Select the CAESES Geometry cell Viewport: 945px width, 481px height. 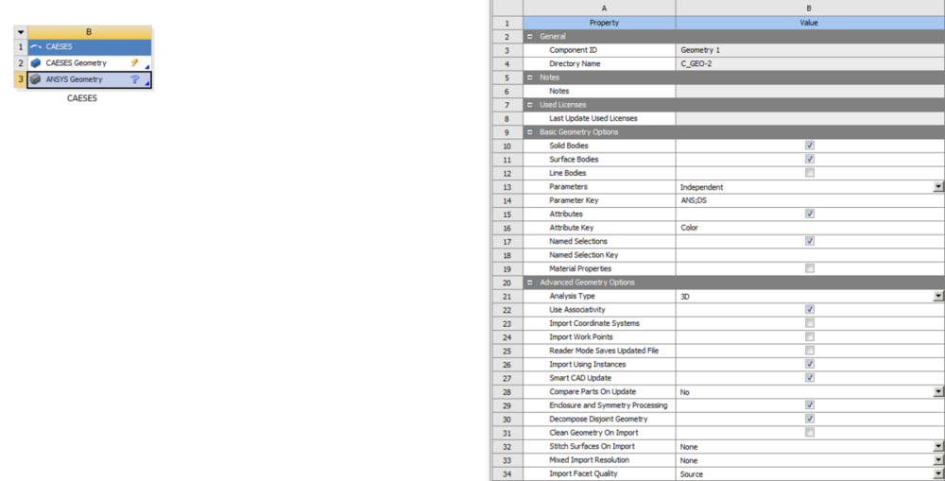(89, 62)
